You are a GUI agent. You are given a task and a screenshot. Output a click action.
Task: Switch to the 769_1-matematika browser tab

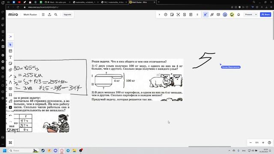[x=114, y=2]
